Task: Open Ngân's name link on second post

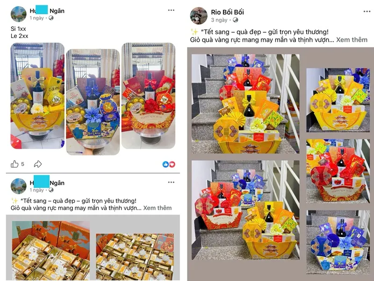Action: [x=47, y=183]
